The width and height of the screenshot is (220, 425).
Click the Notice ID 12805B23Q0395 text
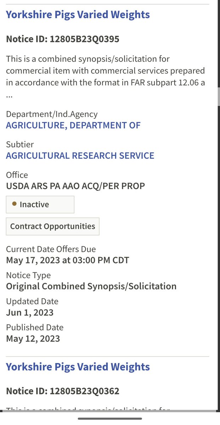(x=63, y=39)
